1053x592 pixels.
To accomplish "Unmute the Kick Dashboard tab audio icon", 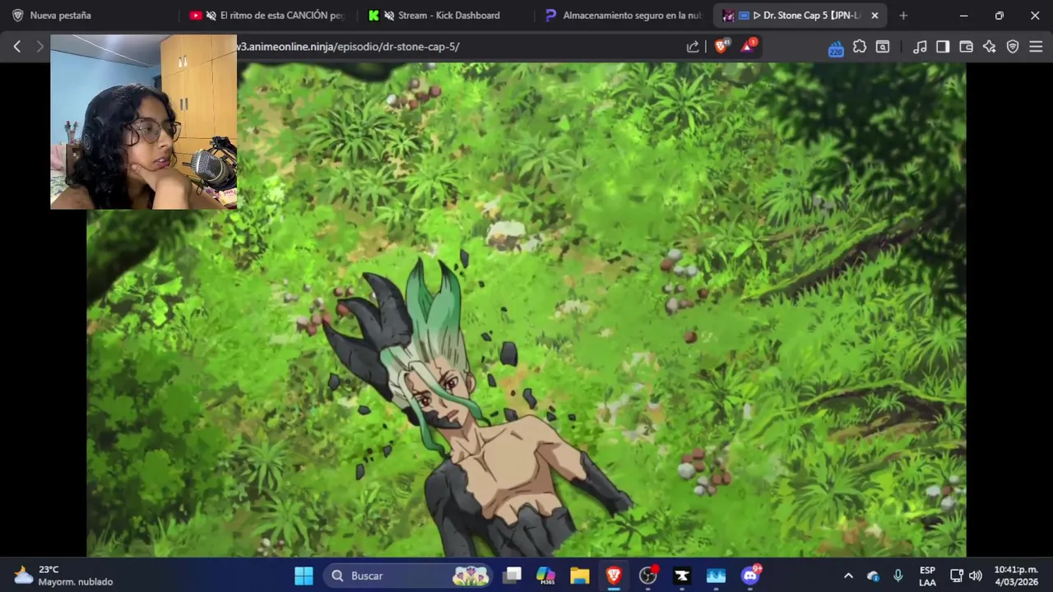I will click(x=389, y=16).
